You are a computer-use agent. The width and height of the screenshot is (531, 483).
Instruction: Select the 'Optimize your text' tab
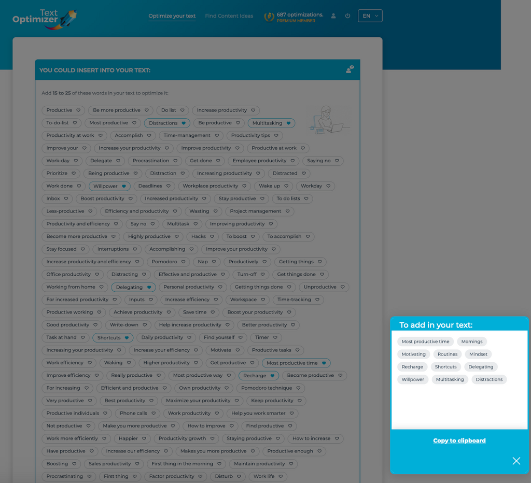pyautogui.click(x=172, y=16)
